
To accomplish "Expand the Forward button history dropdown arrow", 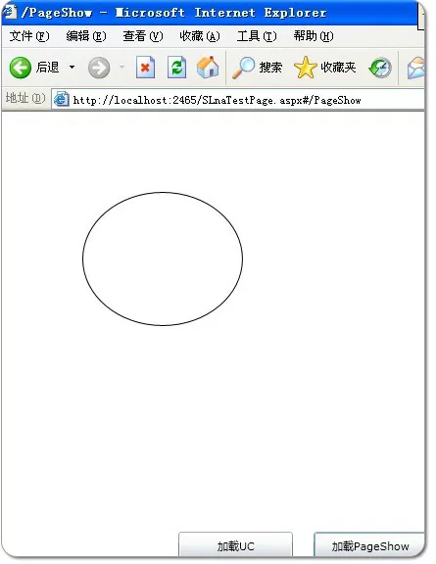I will (121, 67).
